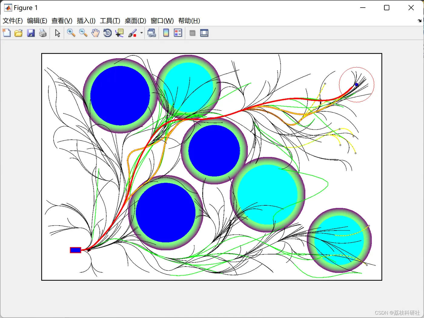
Task: Open the 编辑(E) menu
Action: 37,21
